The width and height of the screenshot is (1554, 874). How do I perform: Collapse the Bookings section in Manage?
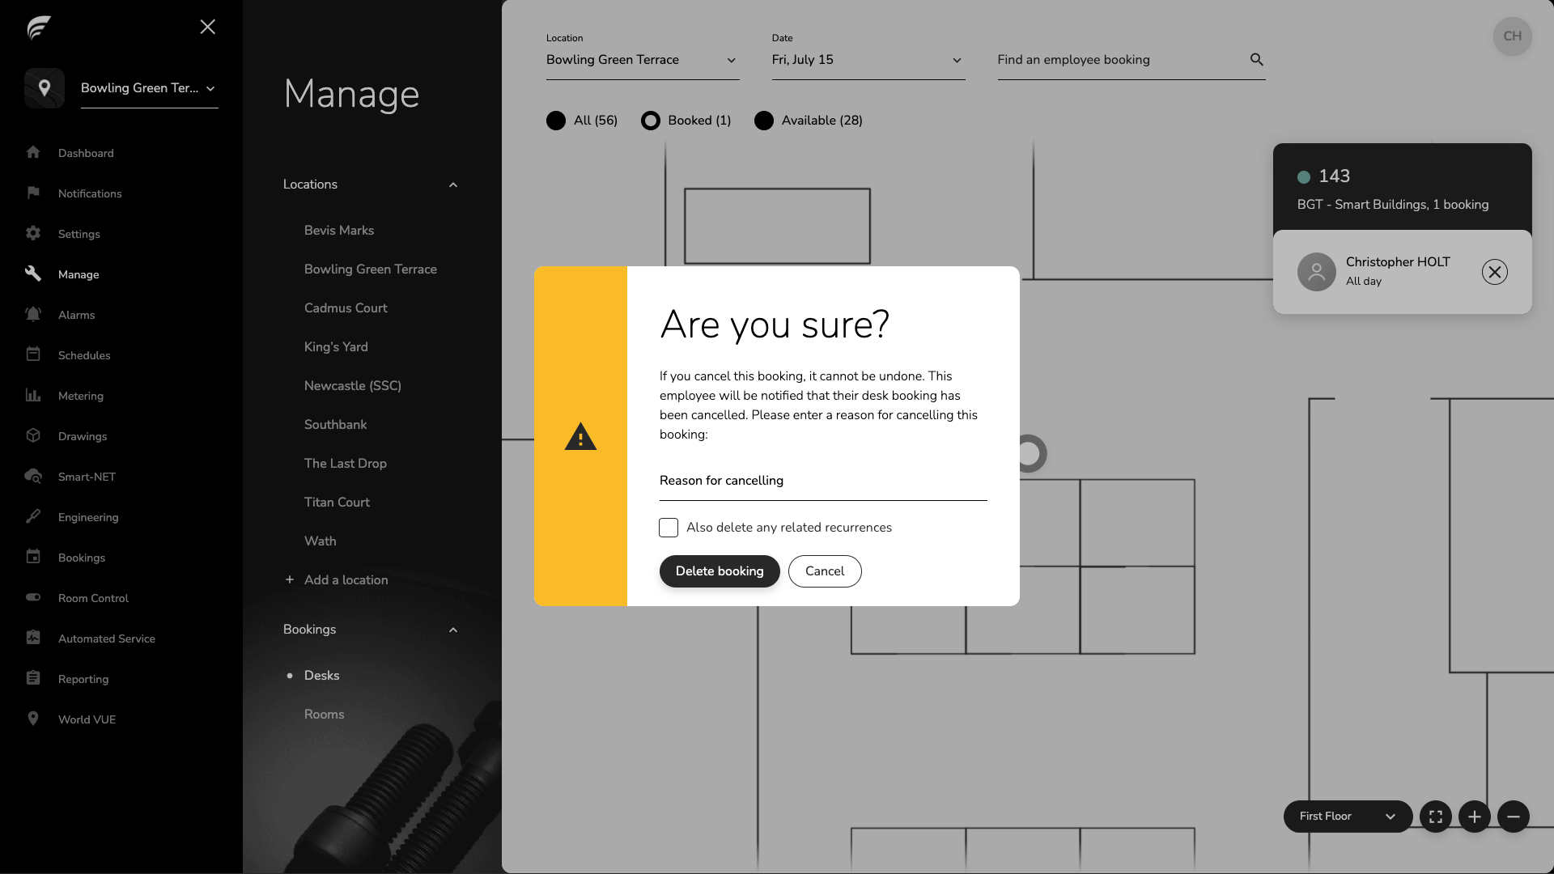pos(452,630)
